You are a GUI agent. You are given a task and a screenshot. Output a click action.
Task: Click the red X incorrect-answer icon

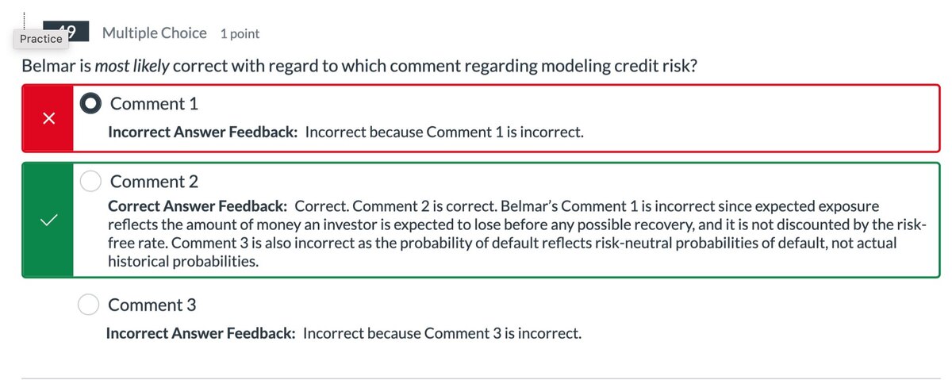(x=48, y=118)
